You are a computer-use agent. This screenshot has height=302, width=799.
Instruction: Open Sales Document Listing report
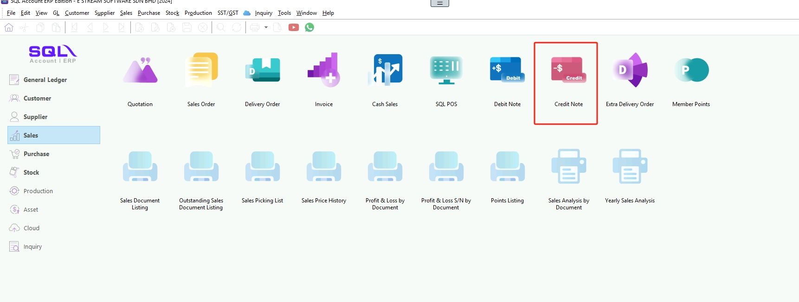point(140,168)
